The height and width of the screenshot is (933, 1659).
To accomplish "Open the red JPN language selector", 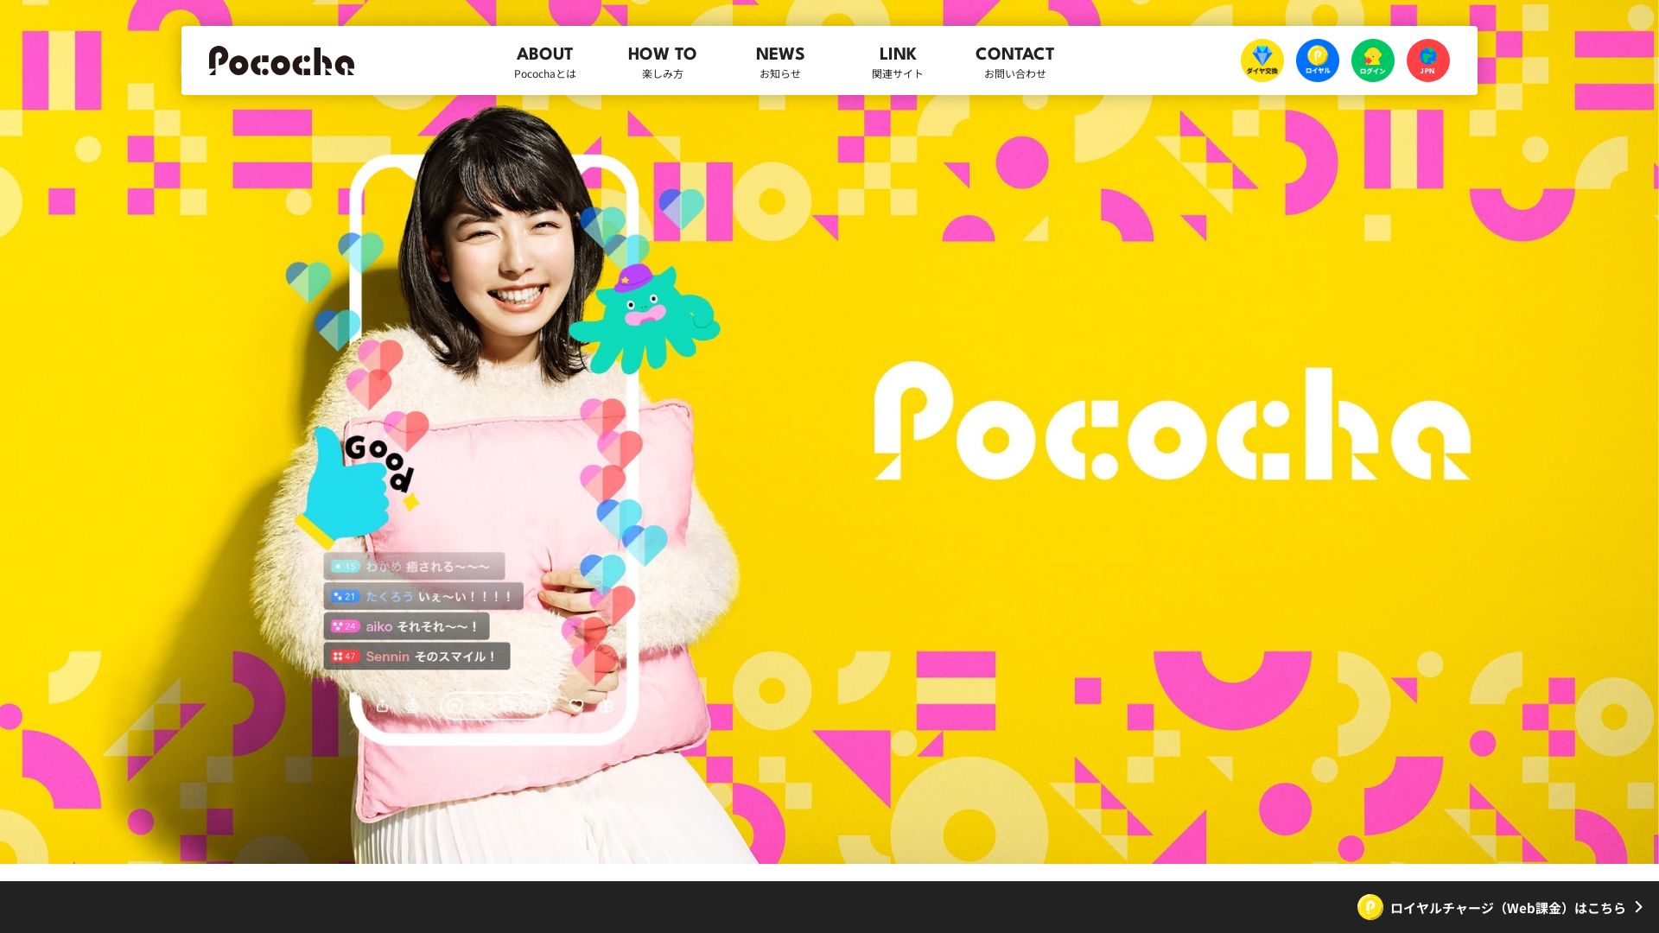I will tap(1427, 60).
